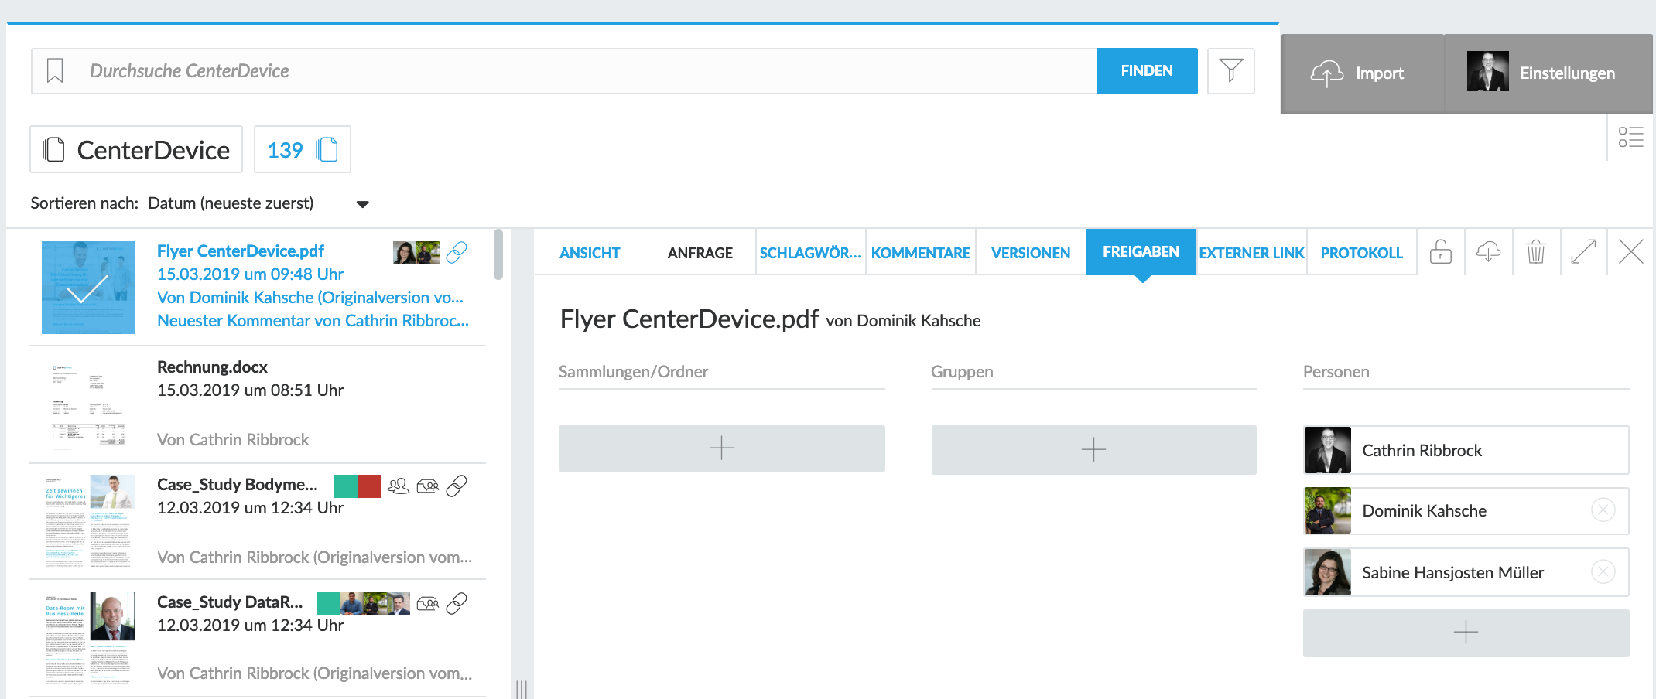Open the SCHLAGWÖR... tab

coord(810,253)
